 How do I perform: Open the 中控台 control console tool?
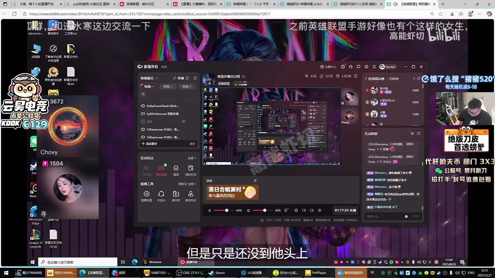point(161,196)
